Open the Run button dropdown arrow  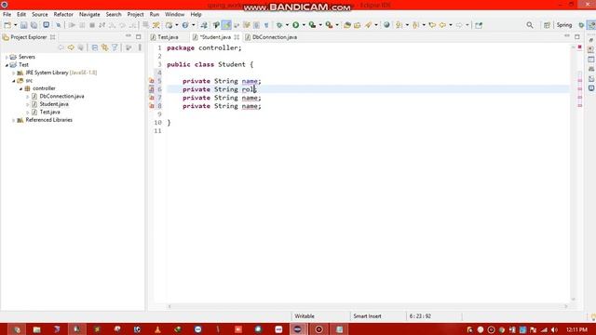click(304, 25)
